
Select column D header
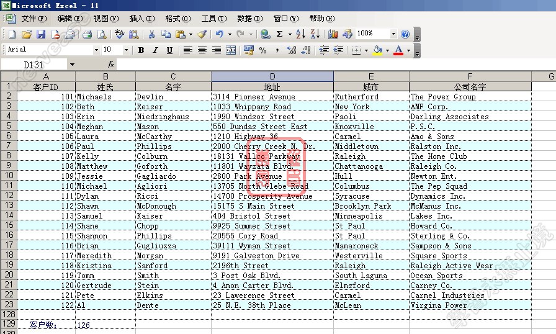point(272,76)
